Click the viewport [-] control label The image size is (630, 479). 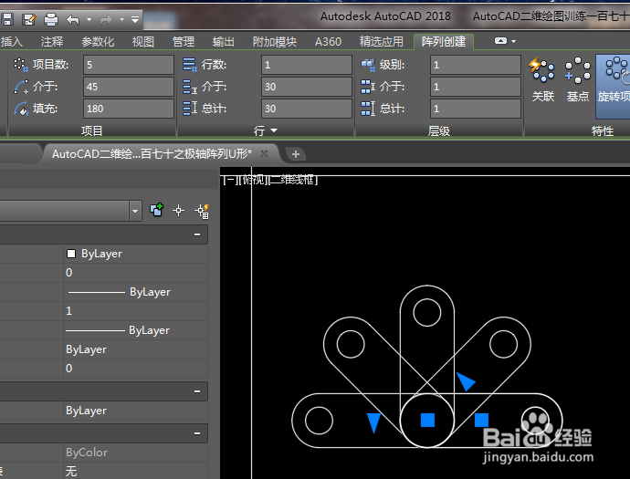(x=229, y=180)
